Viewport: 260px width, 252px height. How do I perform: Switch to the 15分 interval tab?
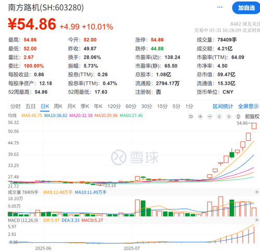pyautogui.click(x=162, y=106)
